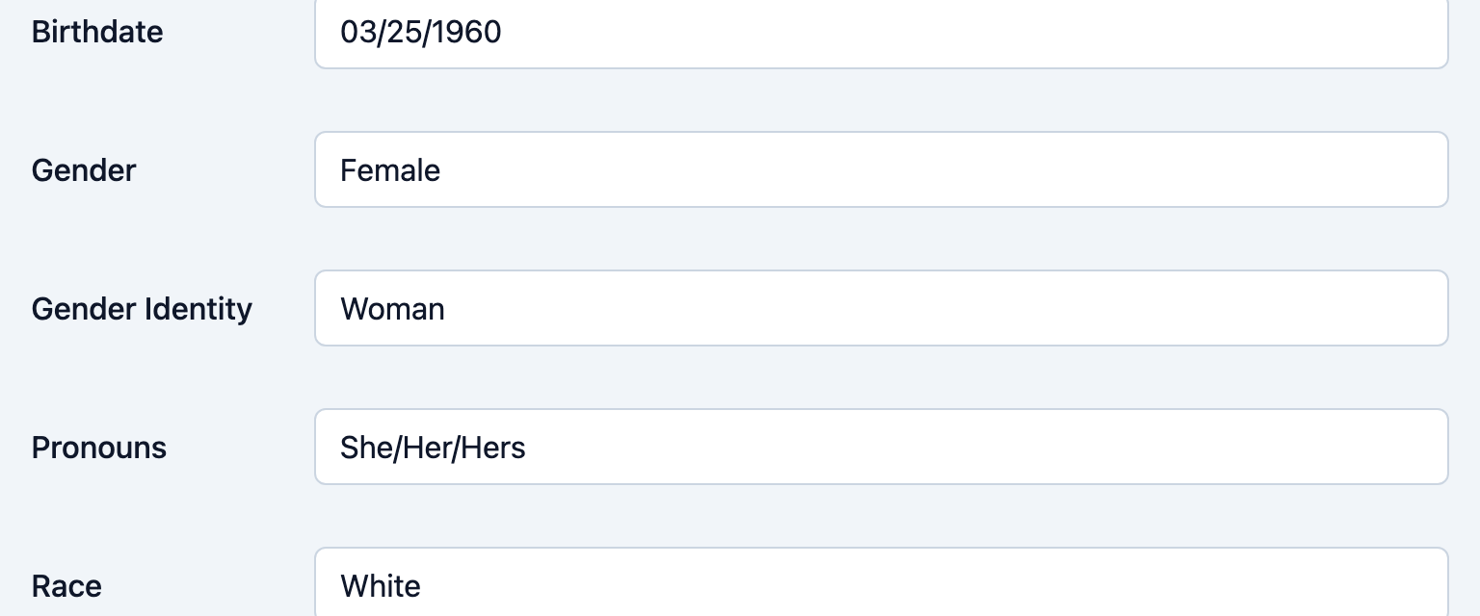Image resolution: width=1480 pixels, height=616 pixels.
Task: Click into the Pronouns input field
Action: click(x=881, y=447)
